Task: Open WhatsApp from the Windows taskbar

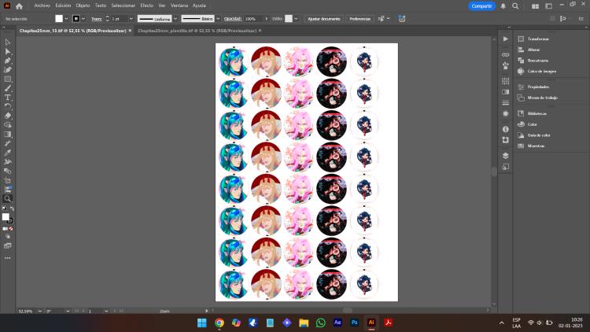Action: click(321, 323)
